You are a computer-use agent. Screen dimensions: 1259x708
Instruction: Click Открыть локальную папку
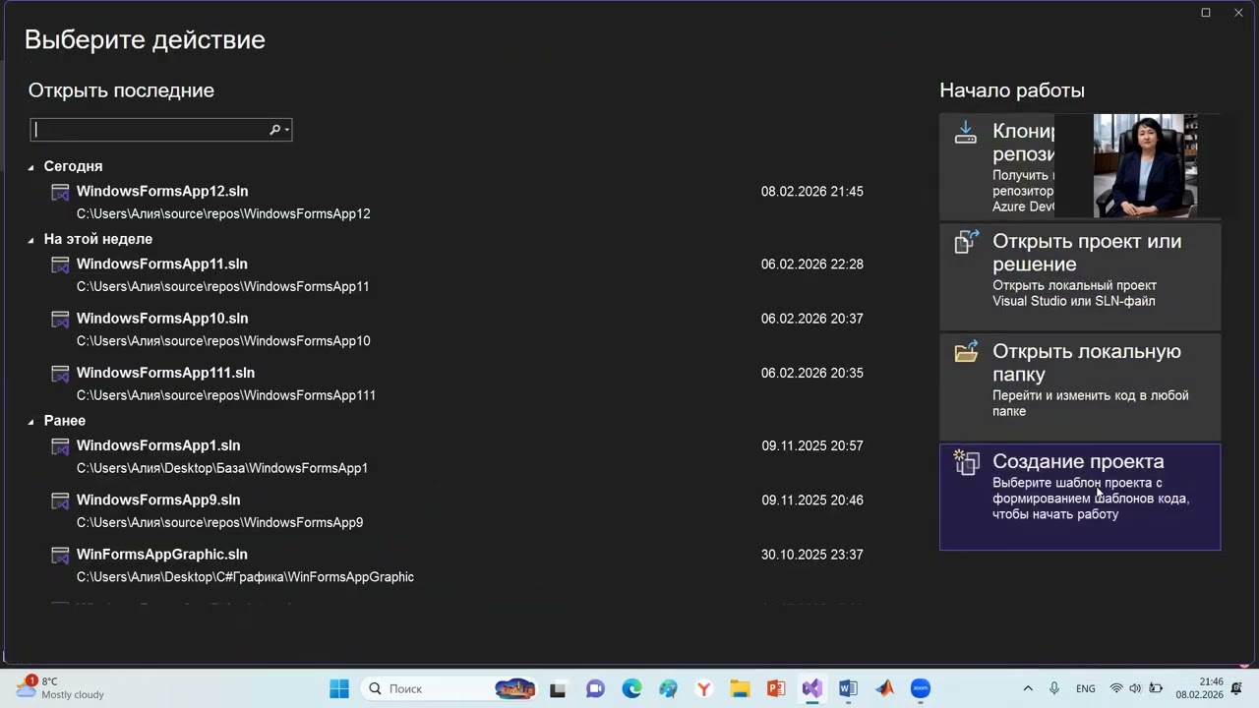pos(1080,385)
